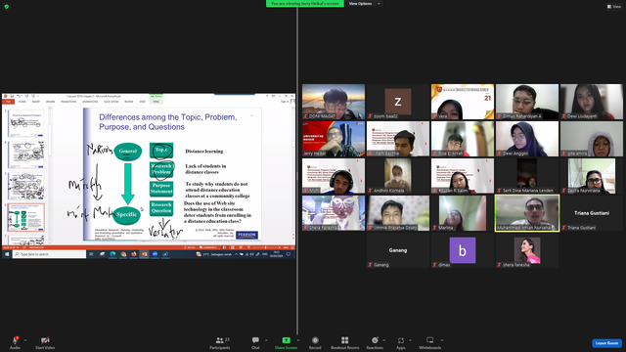Select the highlighted Muhammad Irfan Nursaha tile
This screenshot has height=352, width=626.
click(x=527, y=213)
